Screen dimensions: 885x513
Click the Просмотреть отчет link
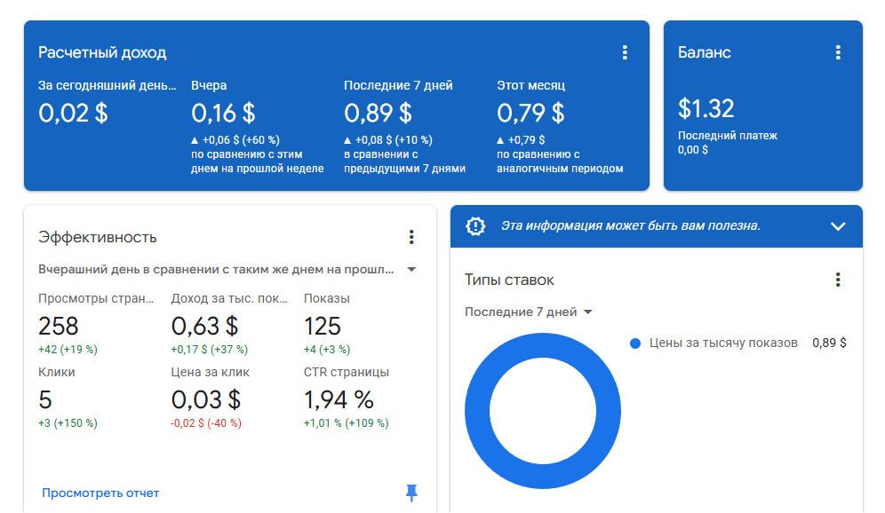coord(100,493)
